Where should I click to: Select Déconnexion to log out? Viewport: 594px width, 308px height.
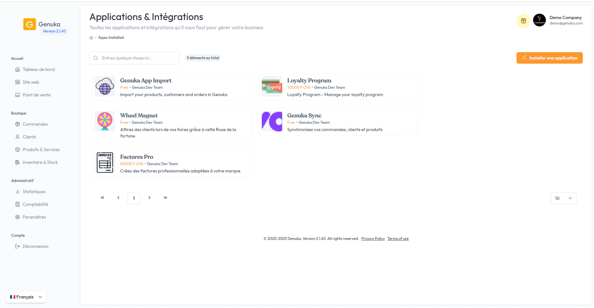pyautogui.click(x=35, y=246)
